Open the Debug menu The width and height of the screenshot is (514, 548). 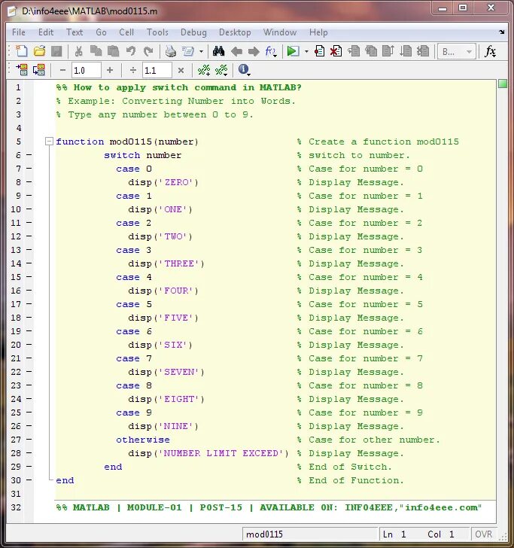tap(193, 32)
